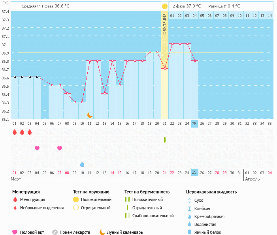Click the grey 'Прием лекарств' legend icon
The width and height of the screenshot is (277, 235).
point(55,232)
